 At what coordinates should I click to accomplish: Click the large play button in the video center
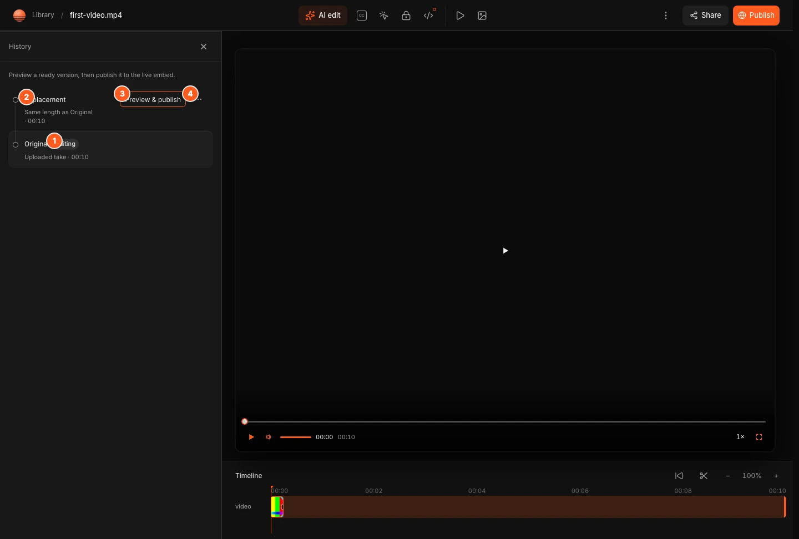click(505, 251)
